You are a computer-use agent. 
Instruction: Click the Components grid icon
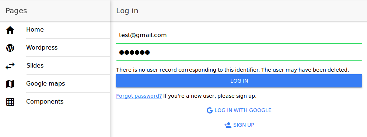click(x=10, y=102)
